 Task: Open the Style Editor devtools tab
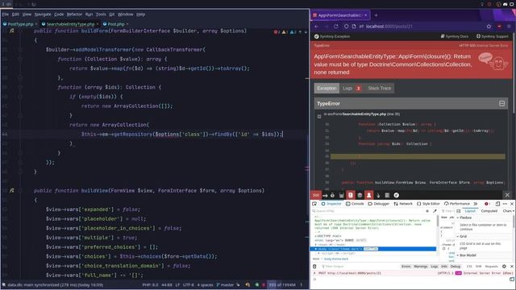click(x=428, y=204)
